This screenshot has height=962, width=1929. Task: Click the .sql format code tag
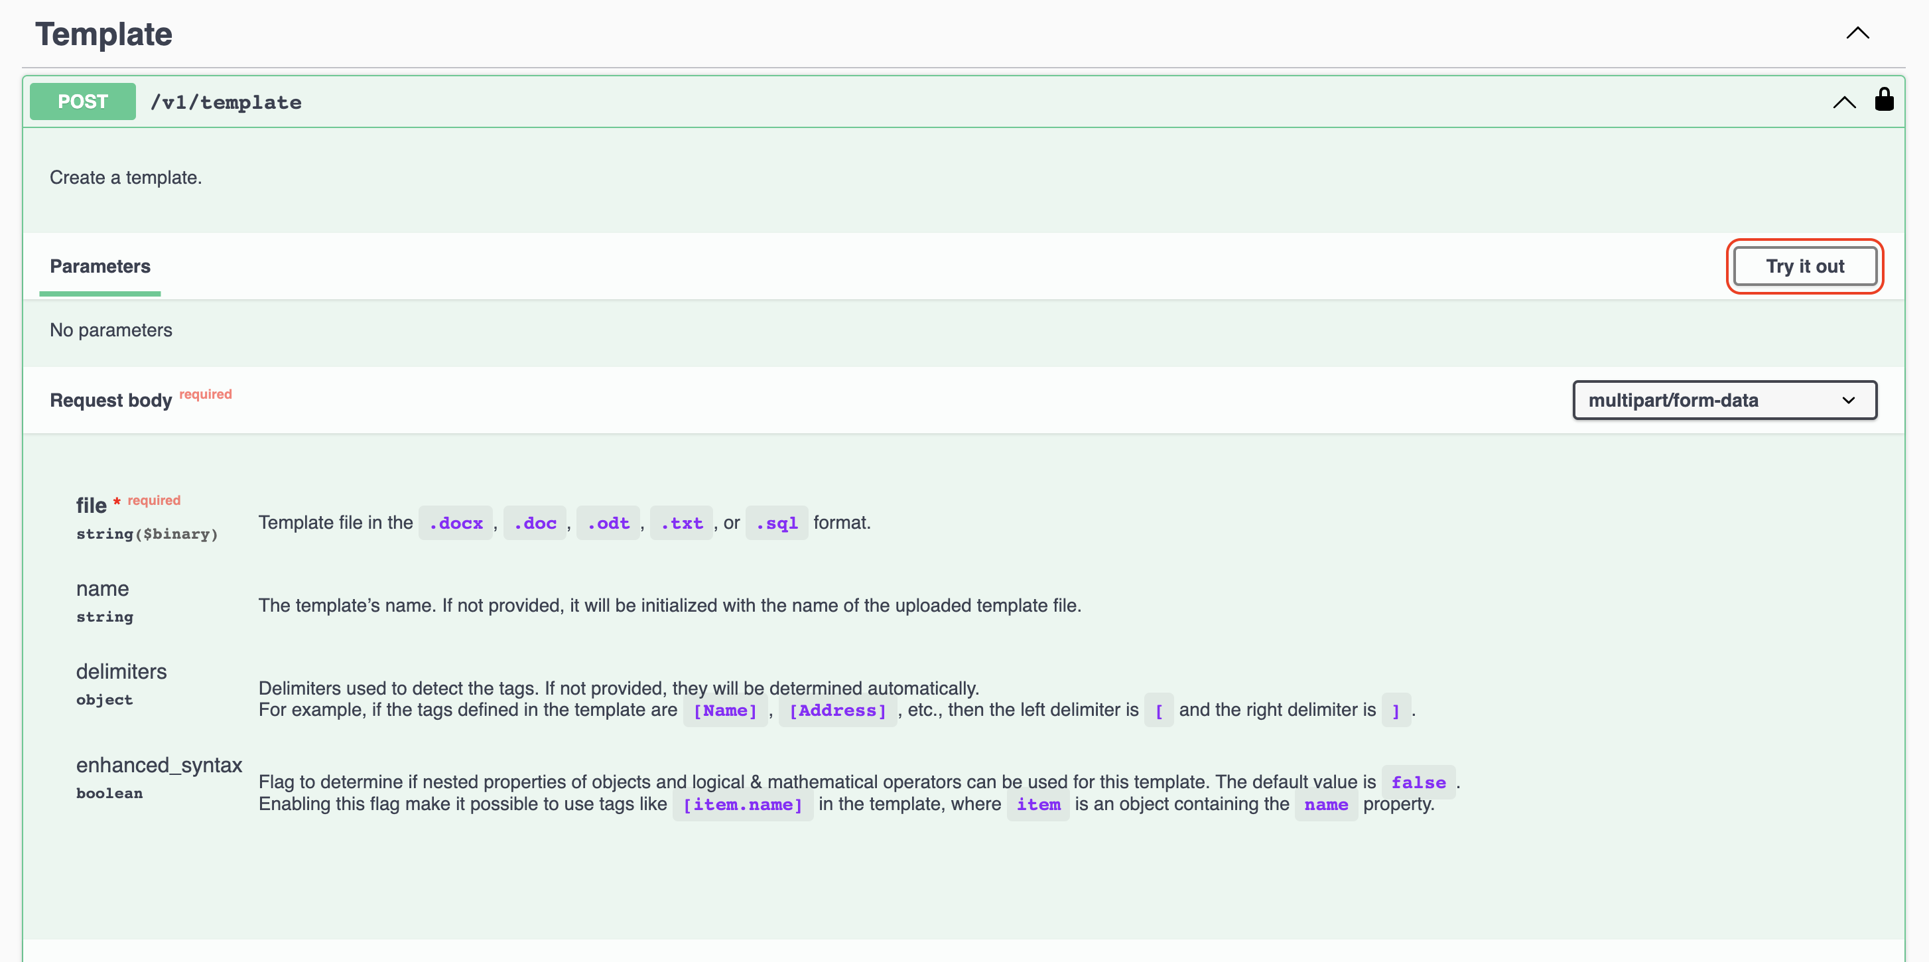pos(777,523)
